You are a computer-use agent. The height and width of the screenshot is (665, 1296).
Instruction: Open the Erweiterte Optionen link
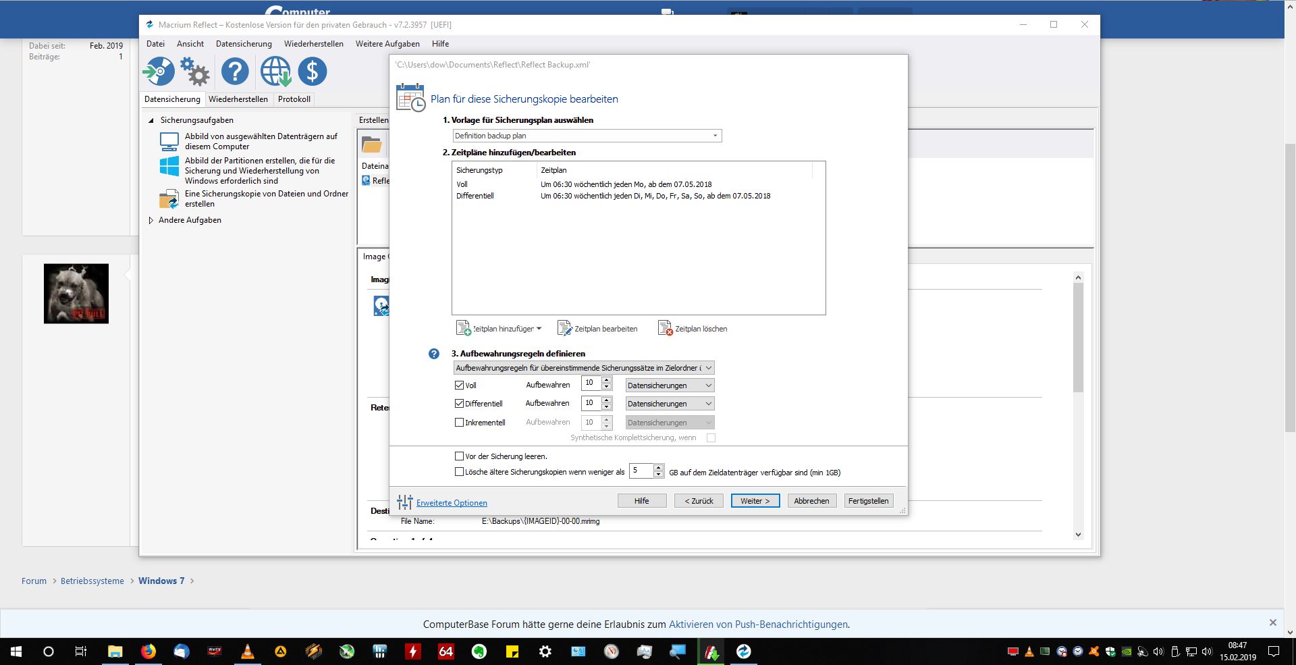tap(452, 503)
